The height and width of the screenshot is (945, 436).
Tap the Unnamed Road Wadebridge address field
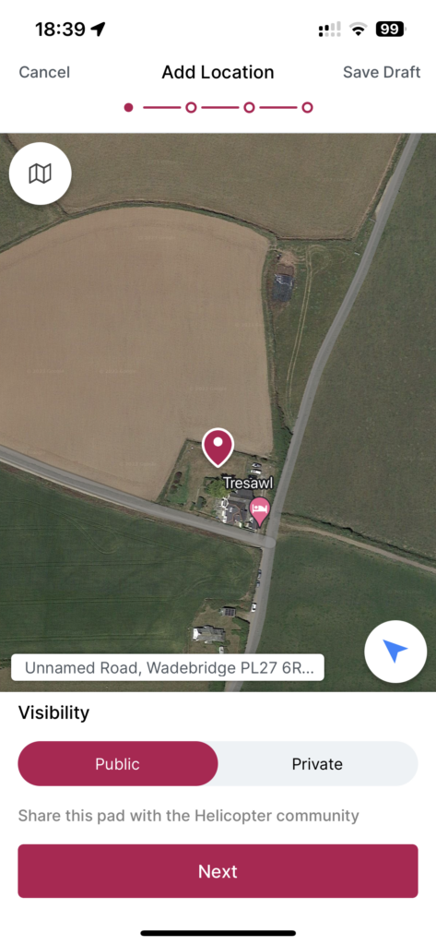tap(168, 668)
